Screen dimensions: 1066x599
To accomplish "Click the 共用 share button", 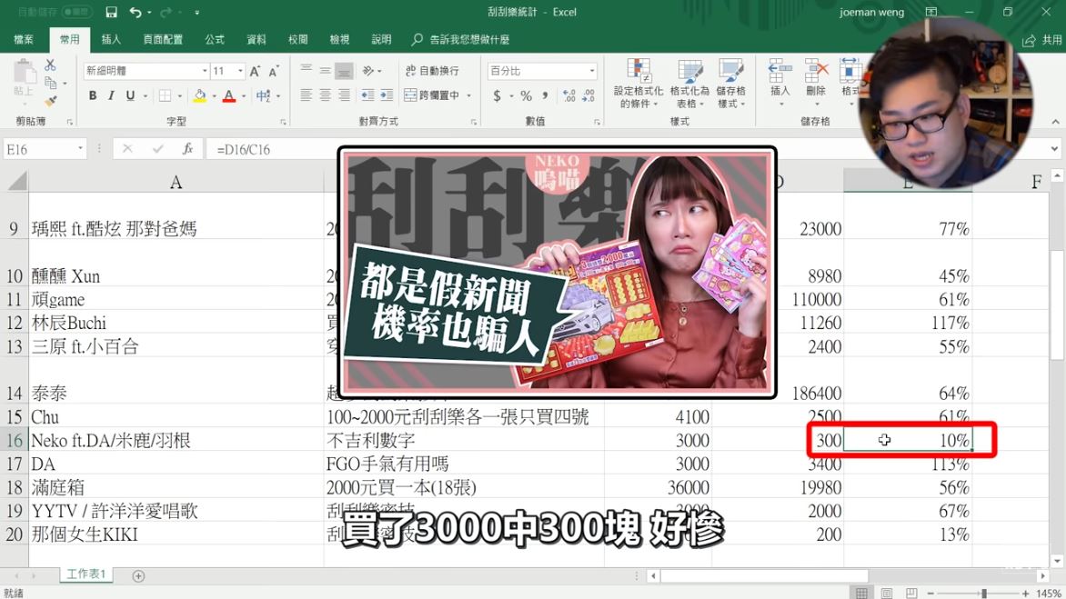I will click(x=1042, y=40).
